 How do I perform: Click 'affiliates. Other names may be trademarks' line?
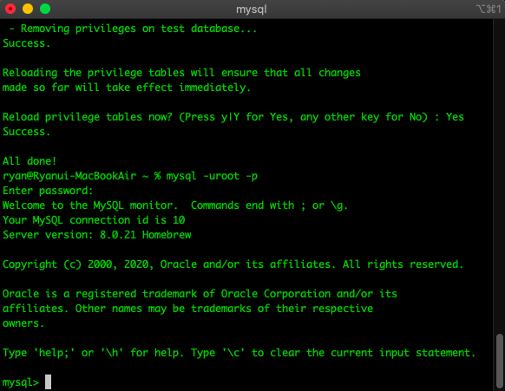click(x=187, y=309)
